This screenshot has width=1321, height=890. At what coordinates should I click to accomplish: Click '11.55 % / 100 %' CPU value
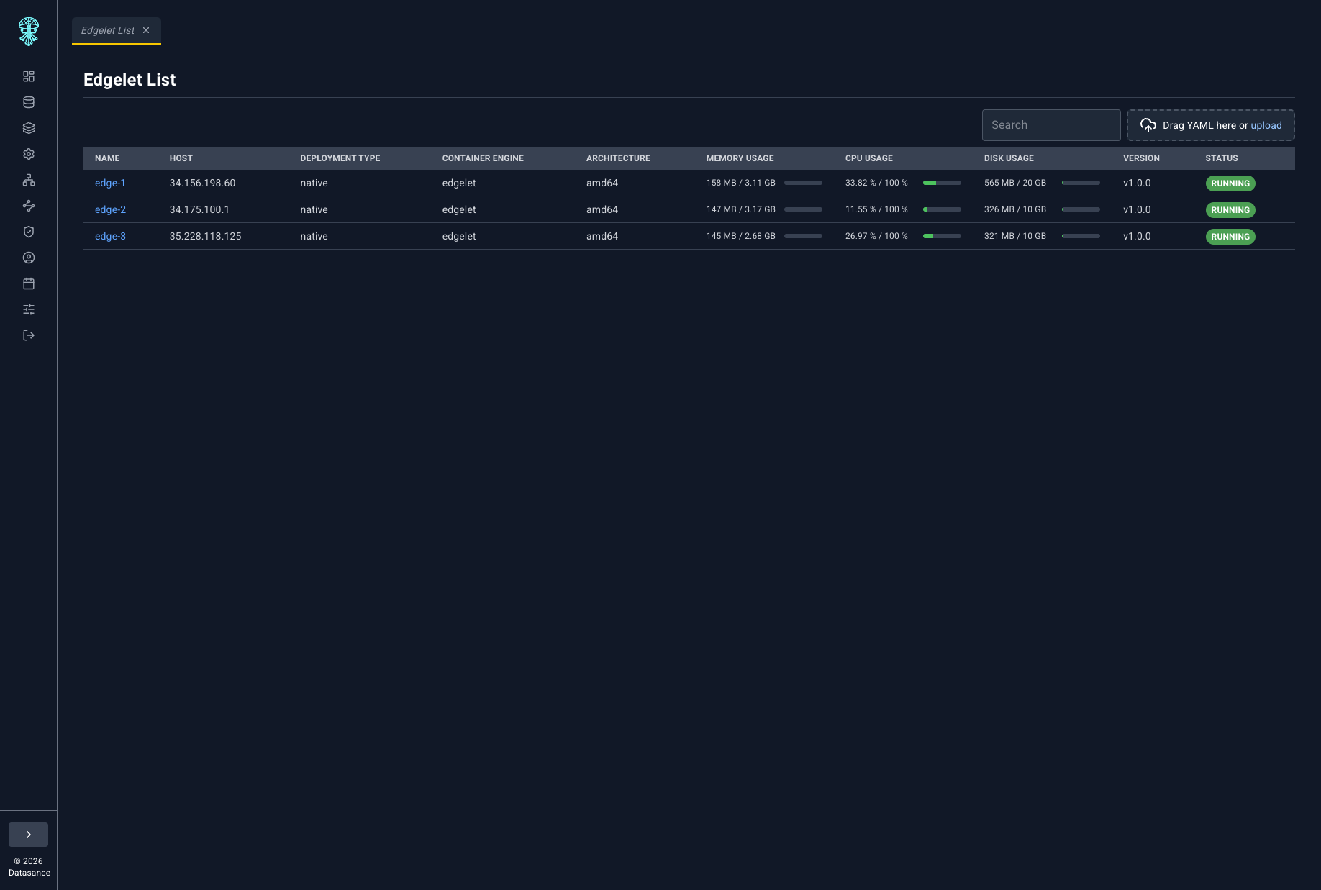pos(876,209)
